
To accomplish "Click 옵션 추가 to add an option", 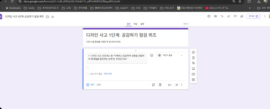I will (x=94, y=74).
